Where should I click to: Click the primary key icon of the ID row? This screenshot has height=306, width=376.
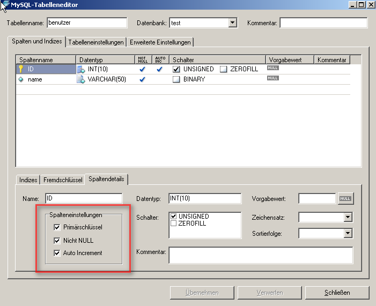(21, 69)
